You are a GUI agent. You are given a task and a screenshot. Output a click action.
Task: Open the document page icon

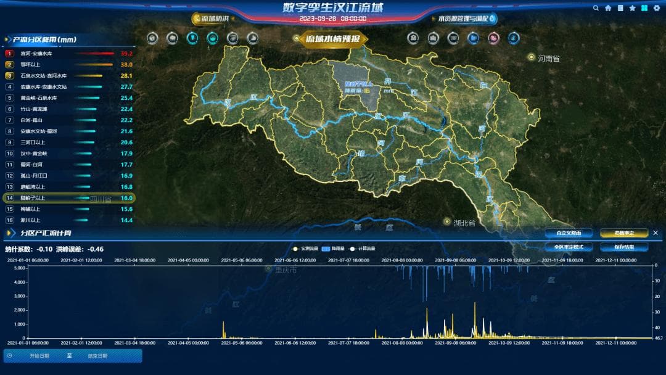[620, 8]
